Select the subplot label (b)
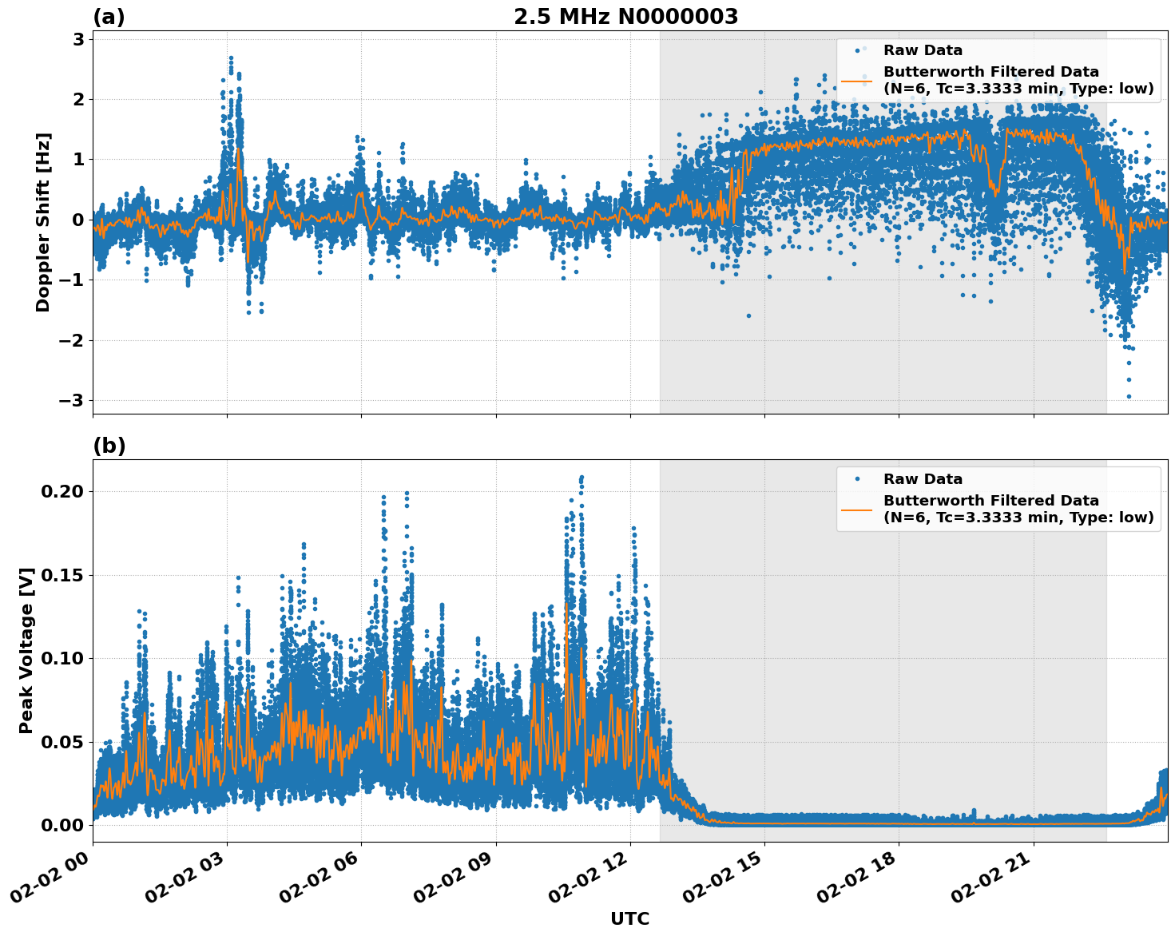The image size is (1175, 936). (110, 446)
